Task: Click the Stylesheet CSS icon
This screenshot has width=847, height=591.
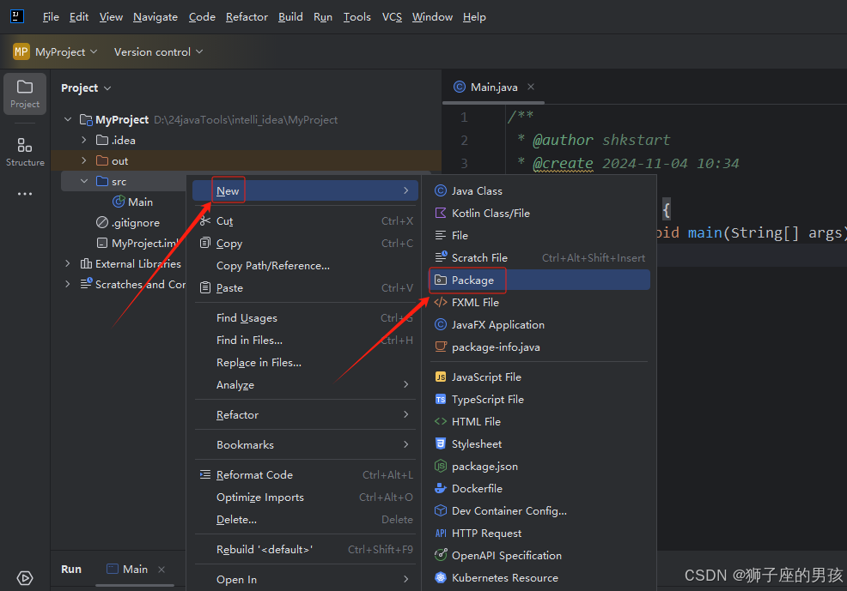Action: point(441,443)
